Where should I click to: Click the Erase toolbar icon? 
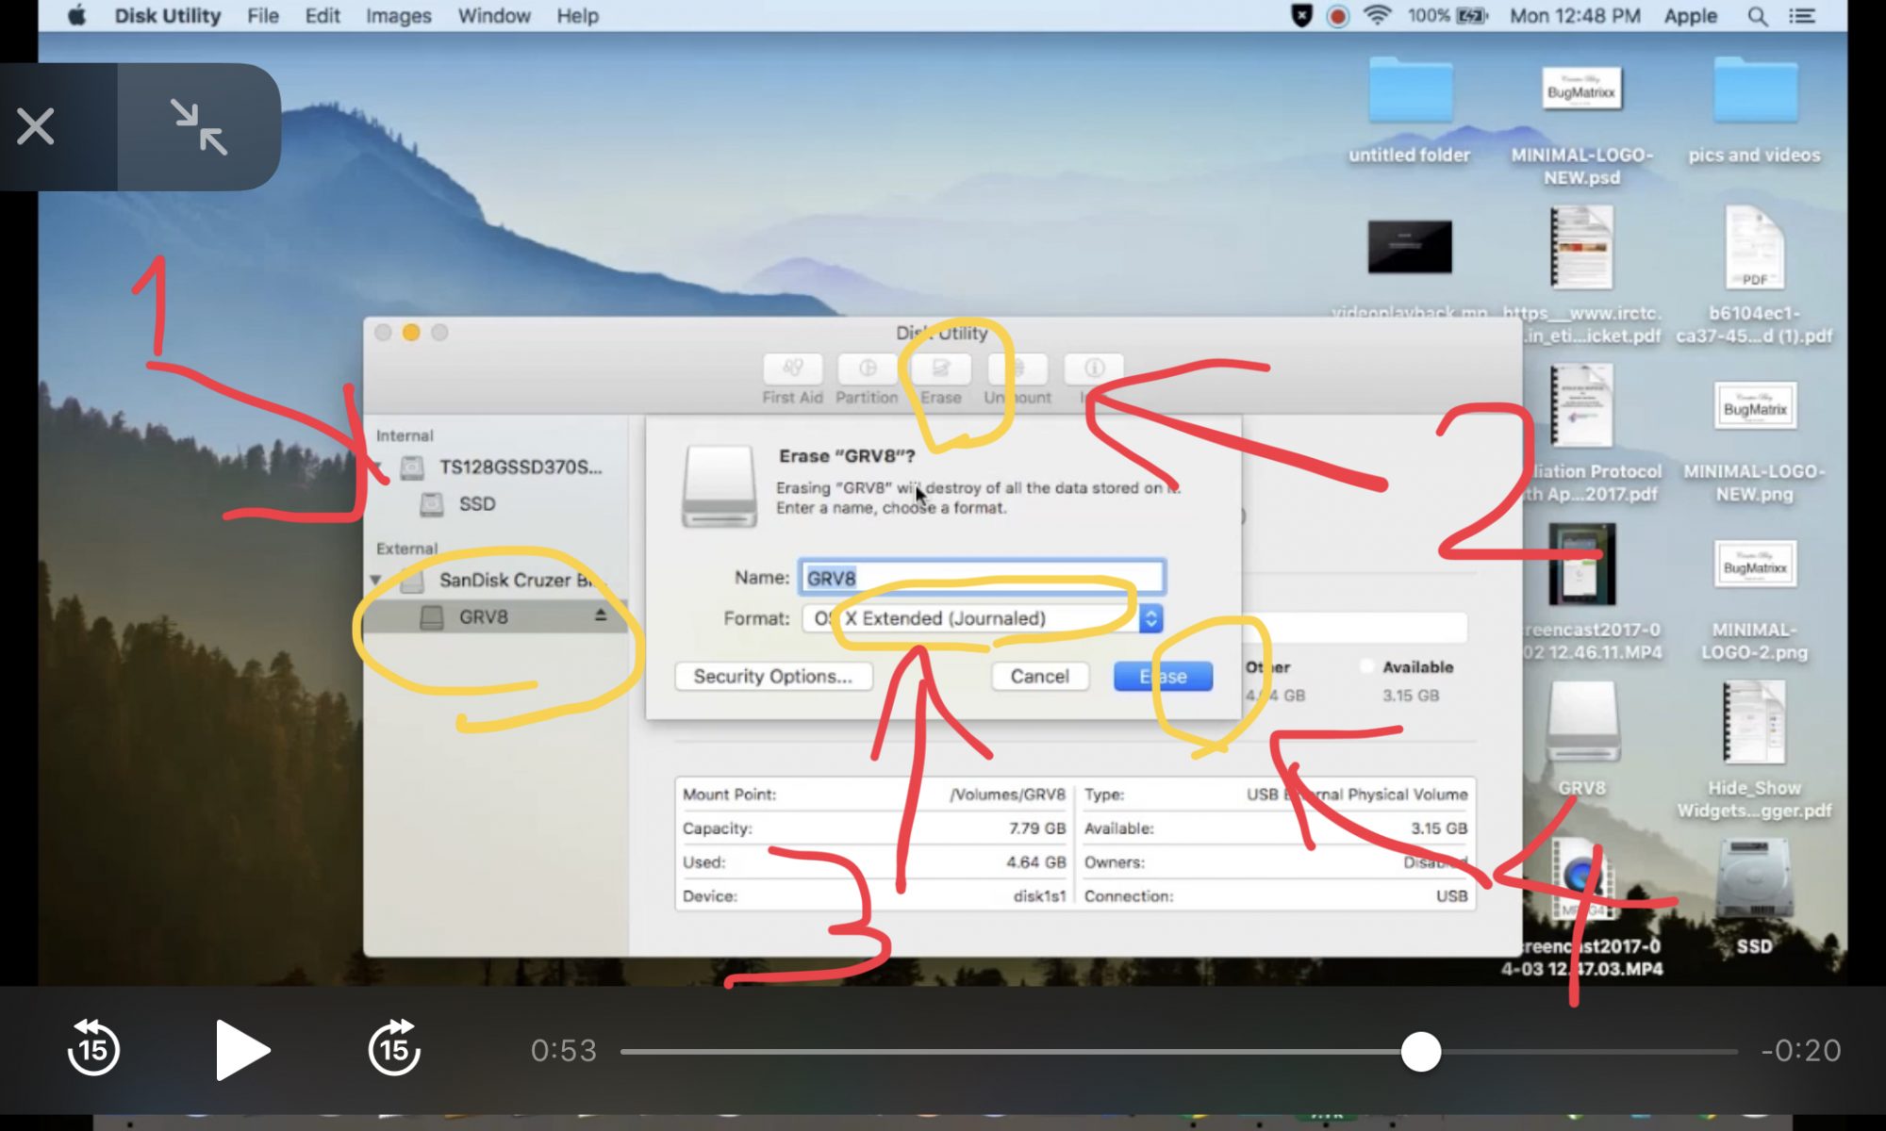point(941,369)
